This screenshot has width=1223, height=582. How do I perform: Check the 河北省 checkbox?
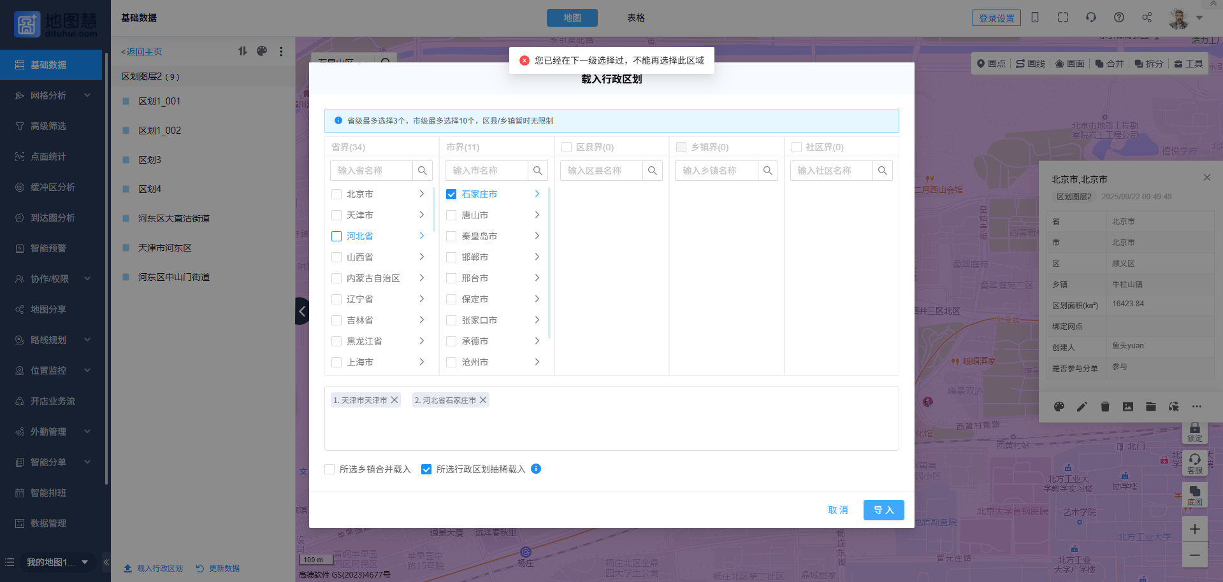tap(337, 236)
